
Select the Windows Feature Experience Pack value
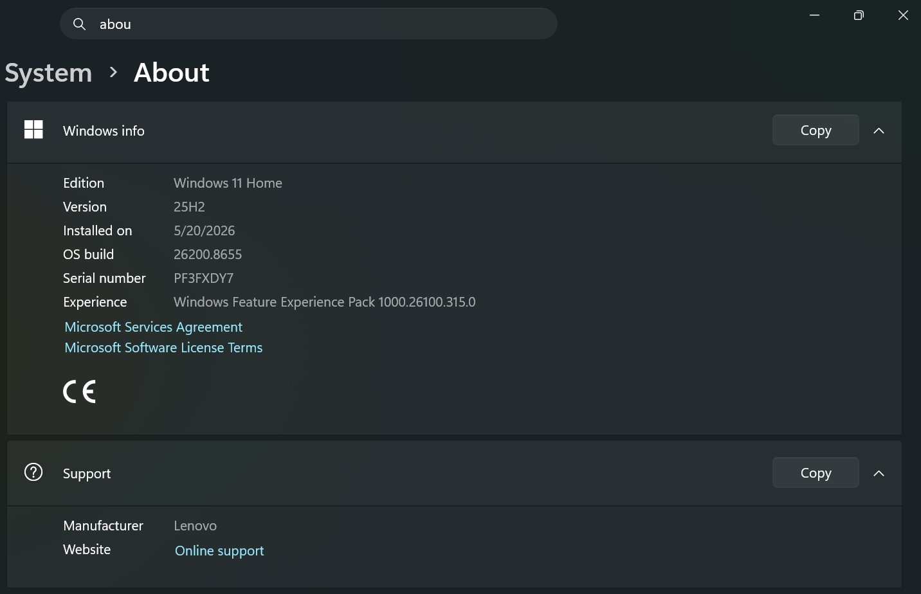click(325, 302)
